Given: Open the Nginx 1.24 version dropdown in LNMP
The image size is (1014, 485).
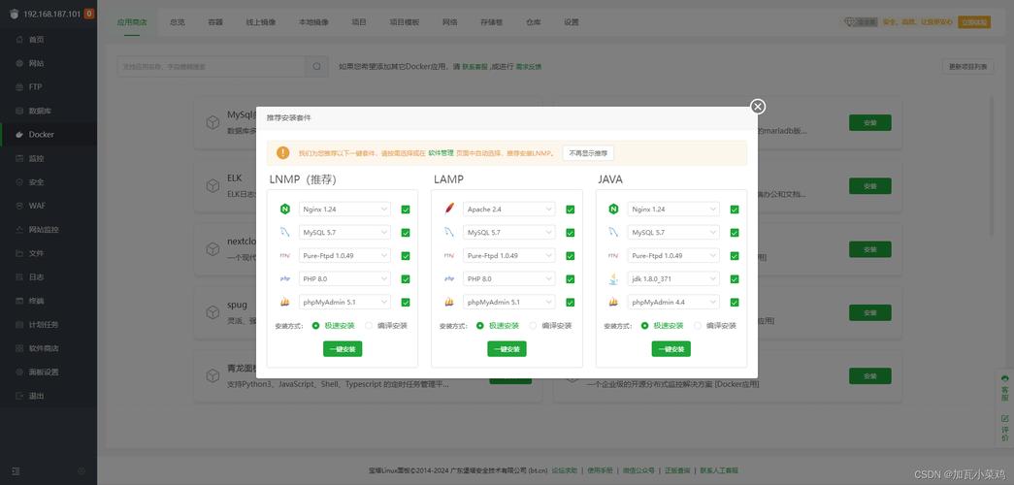Looking at the screenshot, I should coord(344,209).
